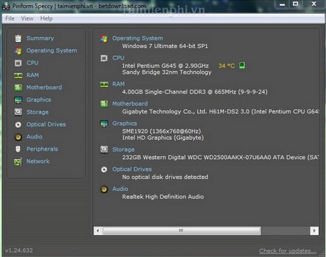This screenshot has height=257, width=326.
Task: Go to the RAM section in sidebar
Action: (33, 75)
